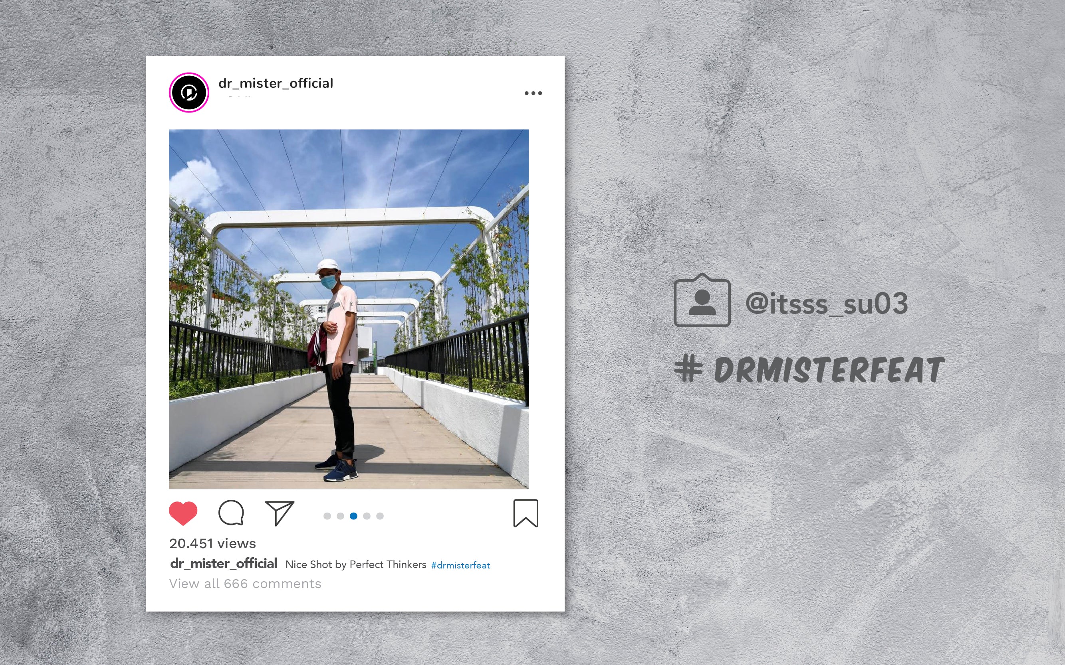Save post with bookmark icon
Image resolution: width=1065 pixels, height=665 pixels.
click(526, 513)
